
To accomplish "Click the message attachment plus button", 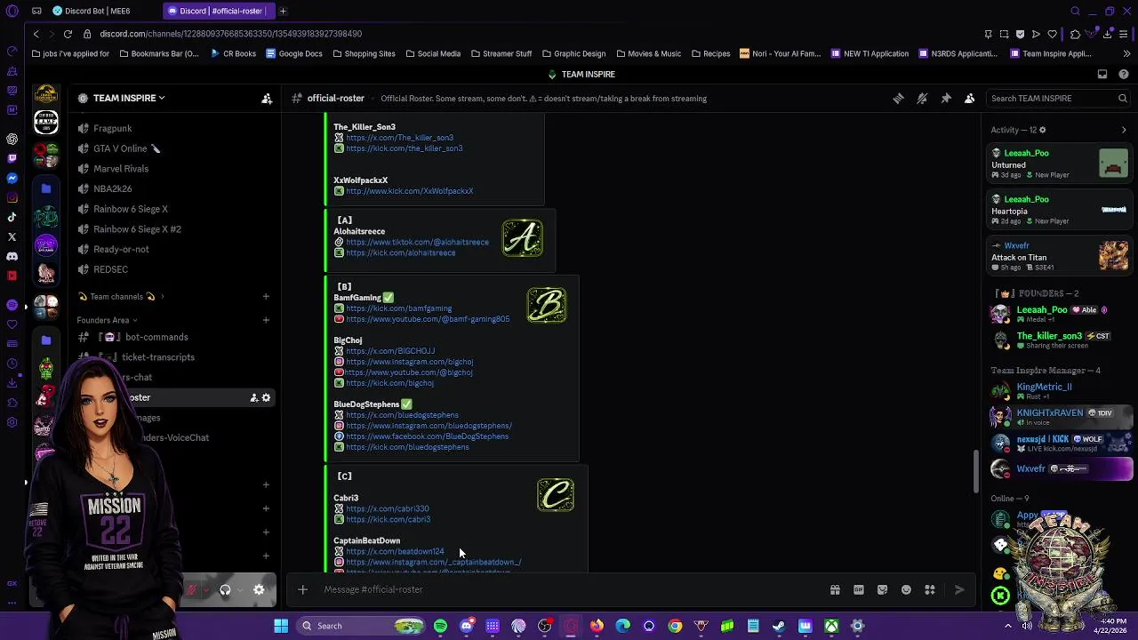I will (x=302, y=589).
